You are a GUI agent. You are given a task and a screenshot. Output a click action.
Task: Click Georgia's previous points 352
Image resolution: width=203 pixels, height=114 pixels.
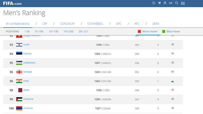137,72
